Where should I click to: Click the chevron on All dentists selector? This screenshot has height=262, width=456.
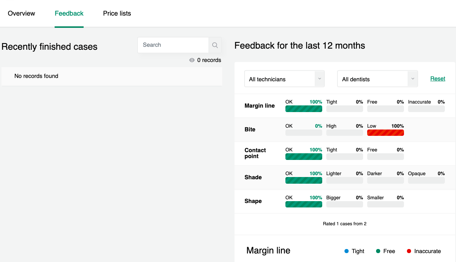tap(413, 79)
